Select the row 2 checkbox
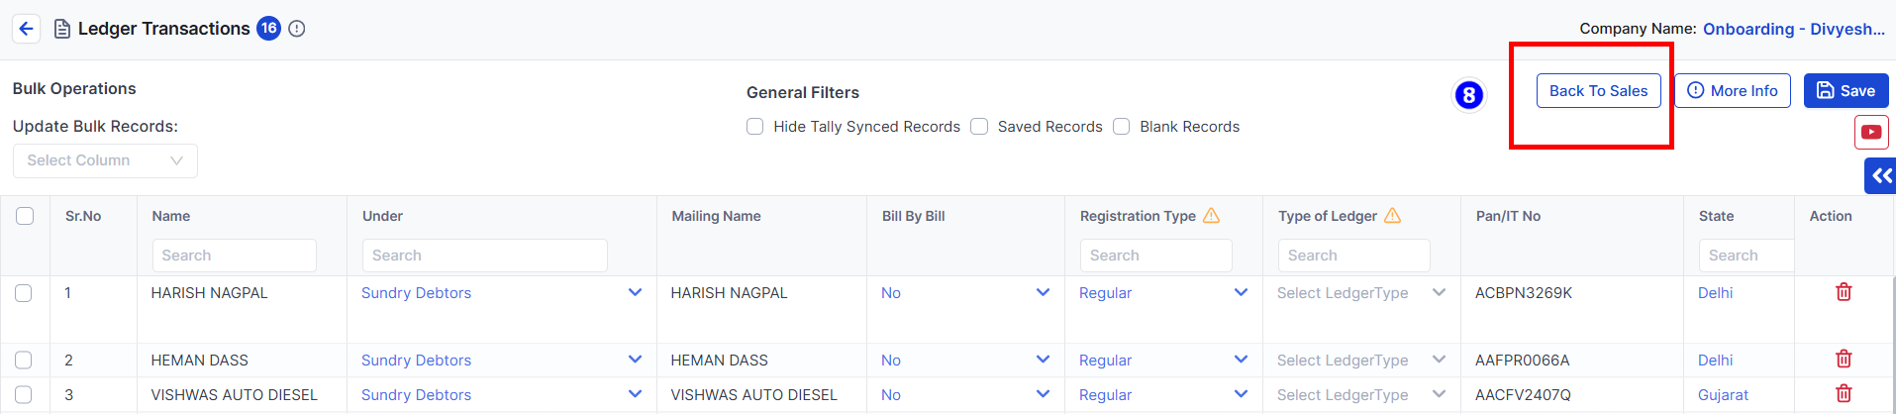 24,361
